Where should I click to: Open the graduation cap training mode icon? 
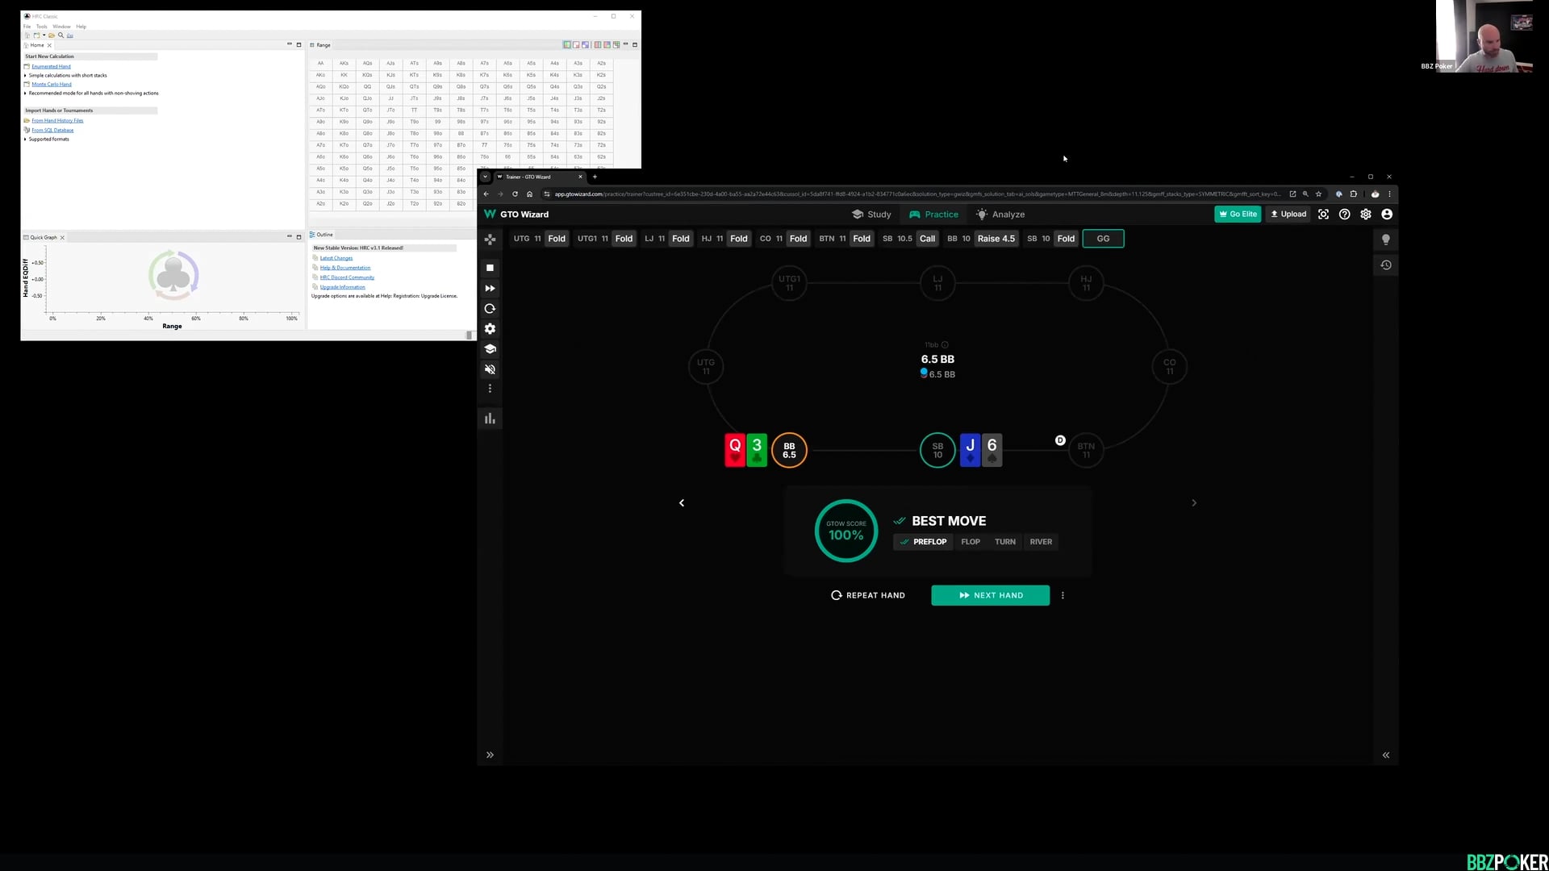pos(490,349)
